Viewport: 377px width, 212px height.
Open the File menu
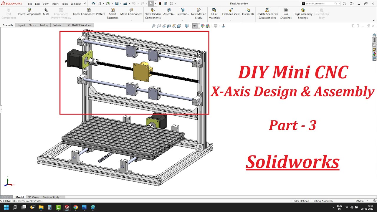30,4
